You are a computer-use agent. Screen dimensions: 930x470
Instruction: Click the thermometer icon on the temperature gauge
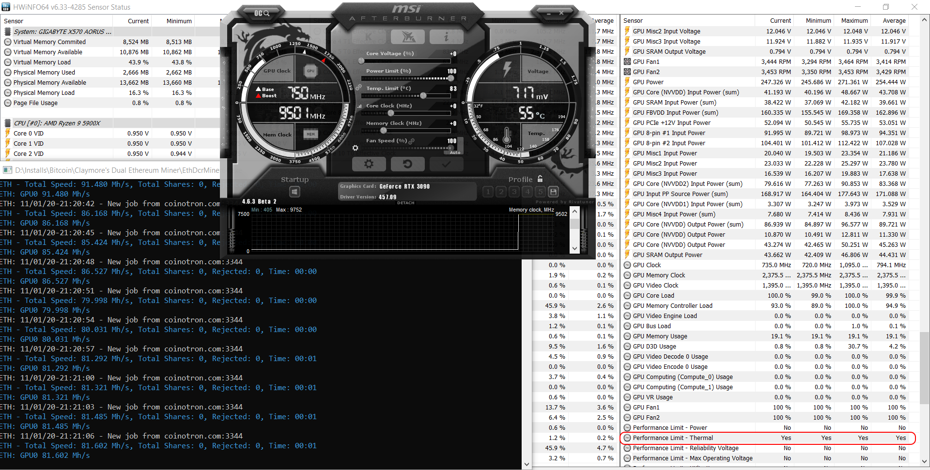507,135
